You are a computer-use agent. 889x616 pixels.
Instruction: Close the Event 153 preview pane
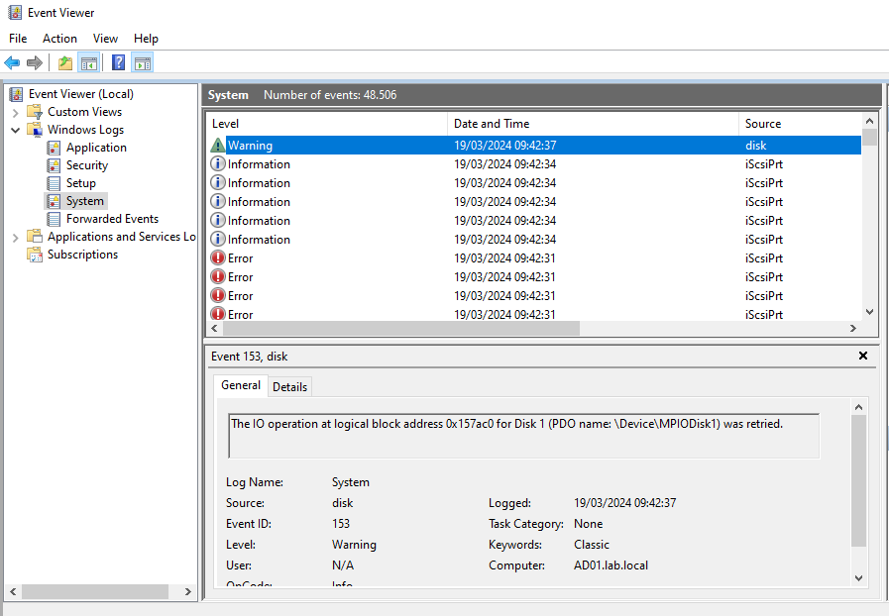point(862,356)
